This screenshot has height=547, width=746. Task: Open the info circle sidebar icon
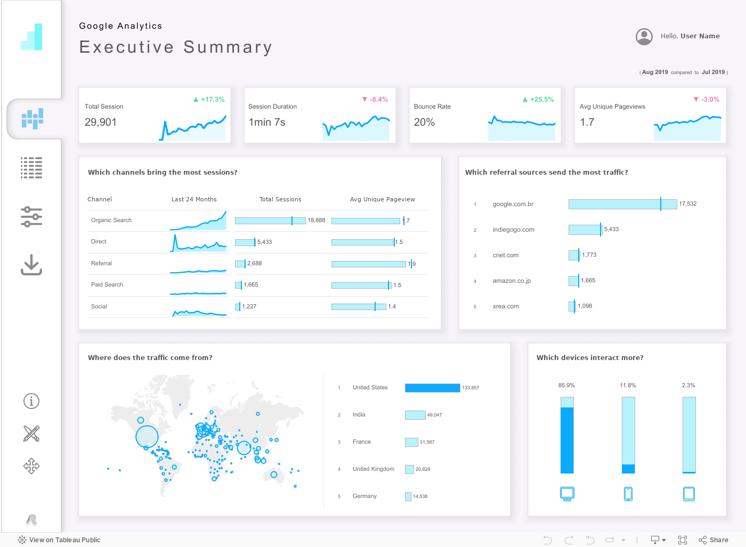[x=31, y=401]
